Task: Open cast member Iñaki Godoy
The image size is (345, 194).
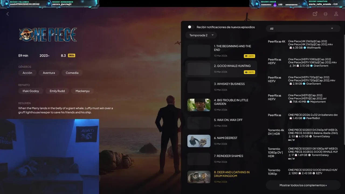Action: (31, 91)
